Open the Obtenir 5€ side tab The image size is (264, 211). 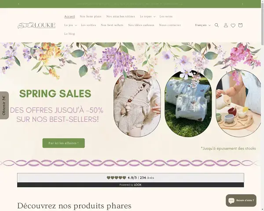[4, 105]
